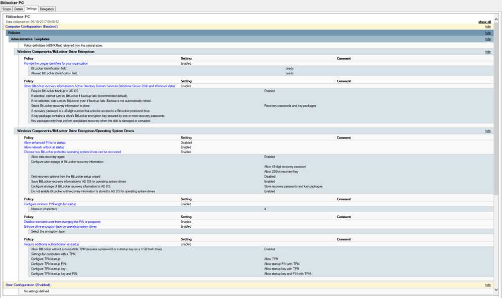The width and height of the screenshot is (502, 298).
Task: Open 'Disallow standard users from changing the PIN' policy
Action: click(x=62, y=222)
